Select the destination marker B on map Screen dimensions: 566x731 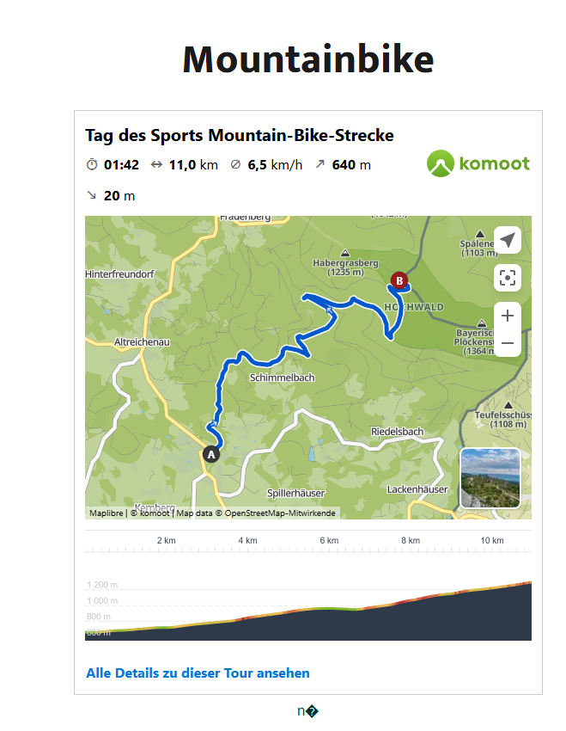[399, 280]
